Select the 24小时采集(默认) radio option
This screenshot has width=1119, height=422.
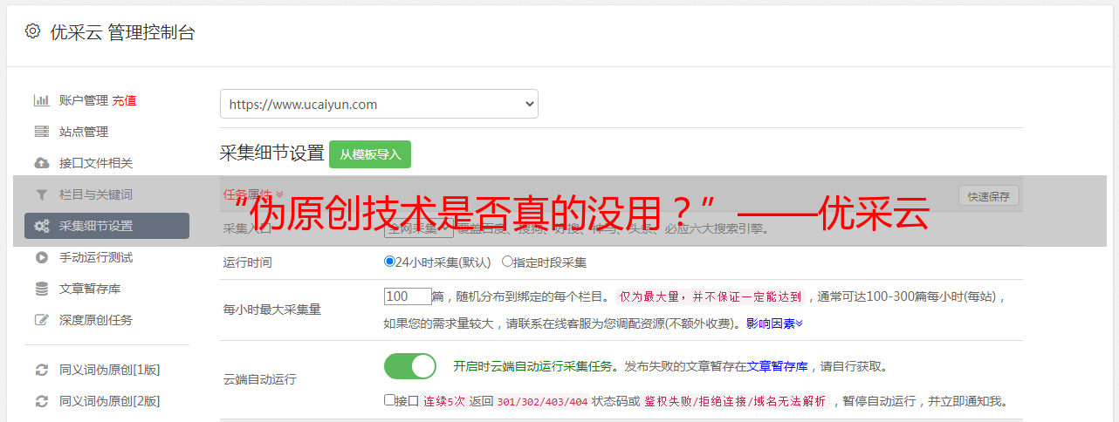[x=389, y=262]
